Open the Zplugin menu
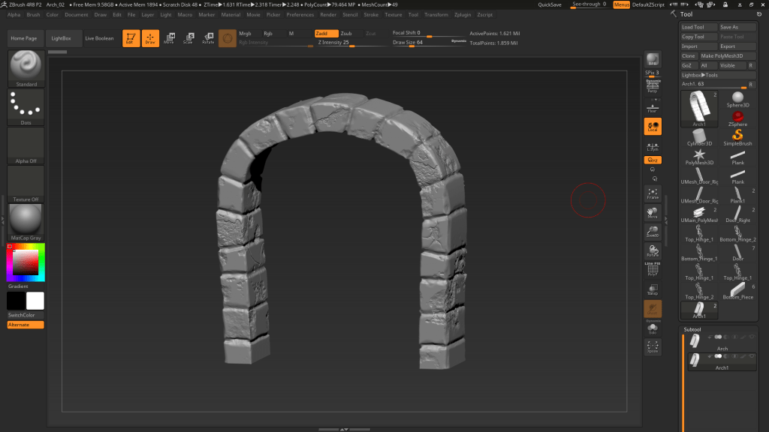Image resolution: width=769 pixels, height=432 pixels. (x=463, y=14)
